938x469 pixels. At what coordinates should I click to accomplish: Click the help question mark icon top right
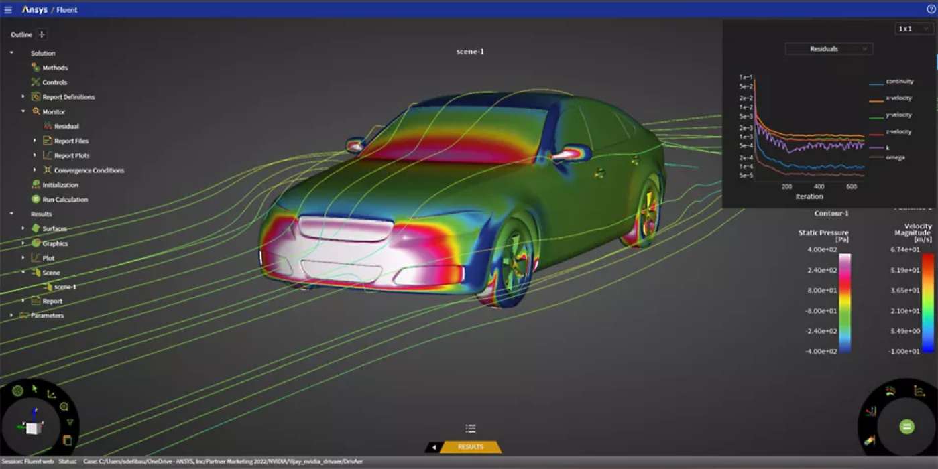(930, 9)
